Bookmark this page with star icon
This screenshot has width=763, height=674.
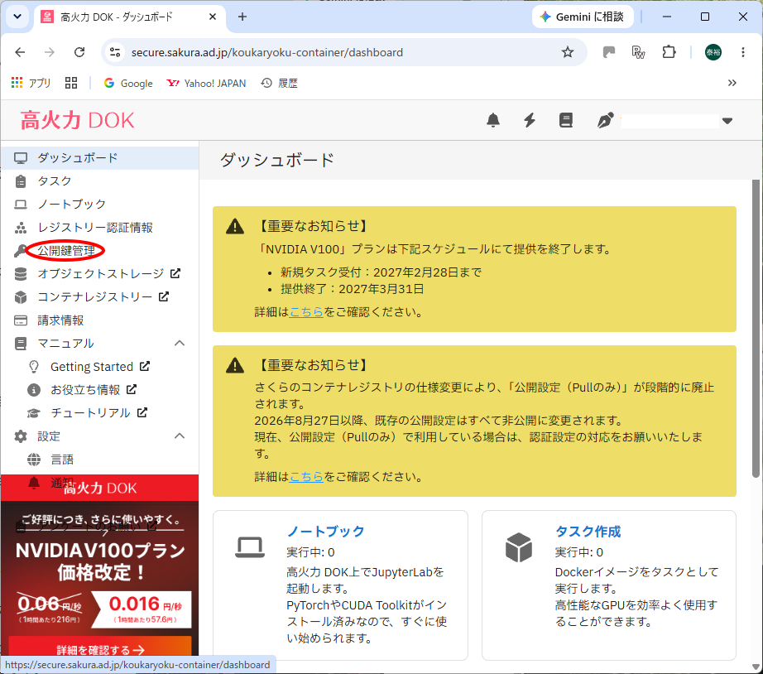pyautogui.click(x=568, y=52)
